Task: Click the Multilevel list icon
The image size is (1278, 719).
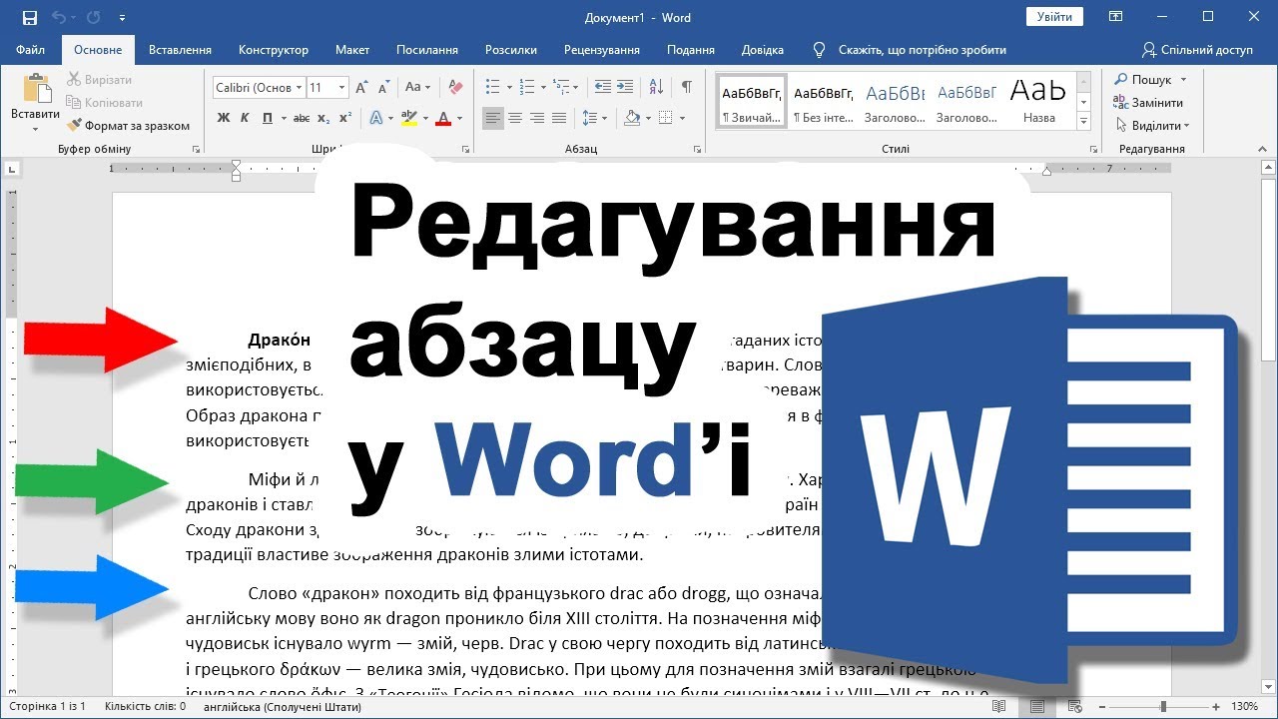Action: pyautogui.click(x=562, y=88)
